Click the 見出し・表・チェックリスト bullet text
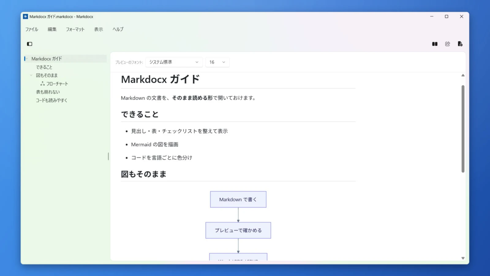 pyautogui.click(x=179, y=131)
